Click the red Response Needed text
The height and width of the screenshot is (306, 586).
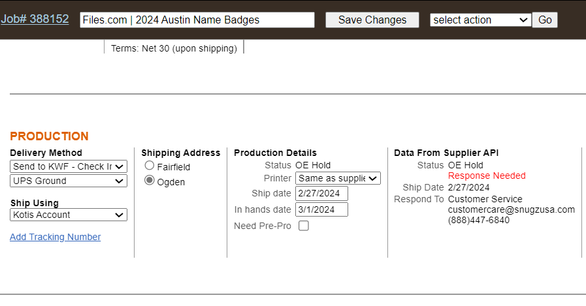tap(487, 176)
